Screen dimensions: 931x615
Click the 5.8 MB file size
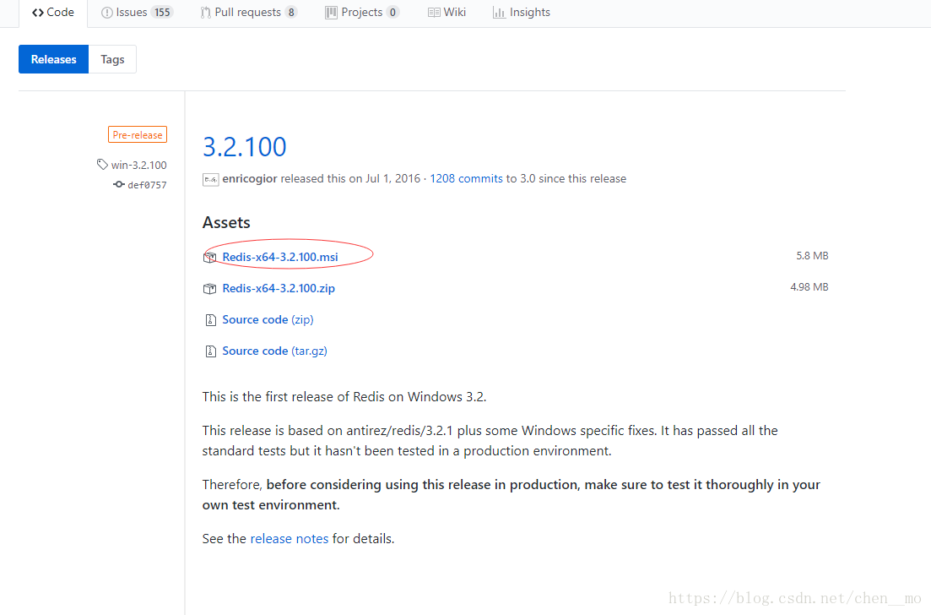812,256
